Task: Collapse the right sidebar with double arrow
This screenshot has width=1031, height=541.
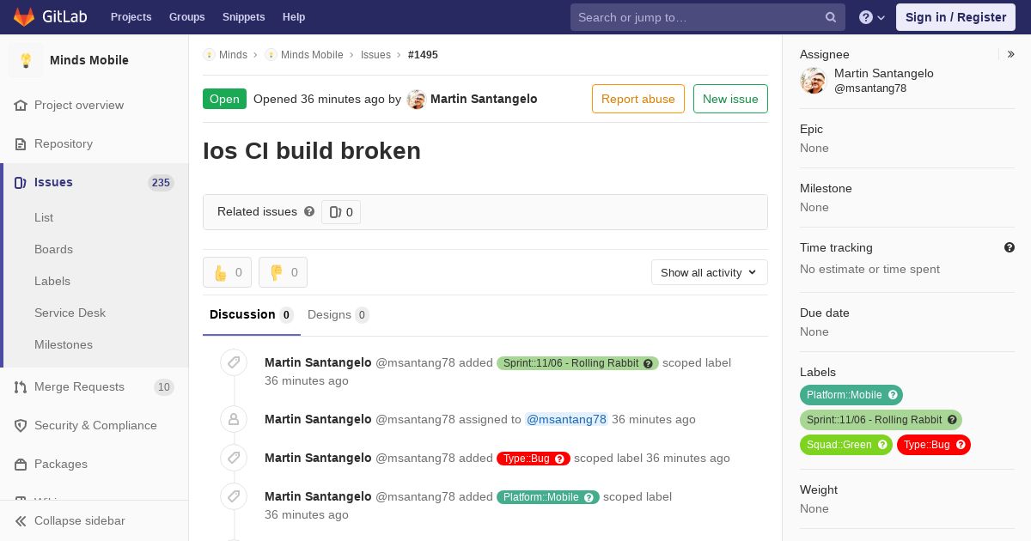Action: [x=1011, y=54]
